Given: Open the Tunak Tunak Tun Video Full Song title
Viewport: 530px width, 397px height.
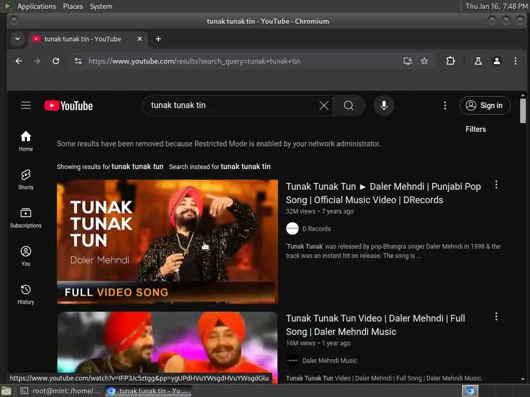Looking at the screenshot, I should pyautogui.click(x=375, y=325).
